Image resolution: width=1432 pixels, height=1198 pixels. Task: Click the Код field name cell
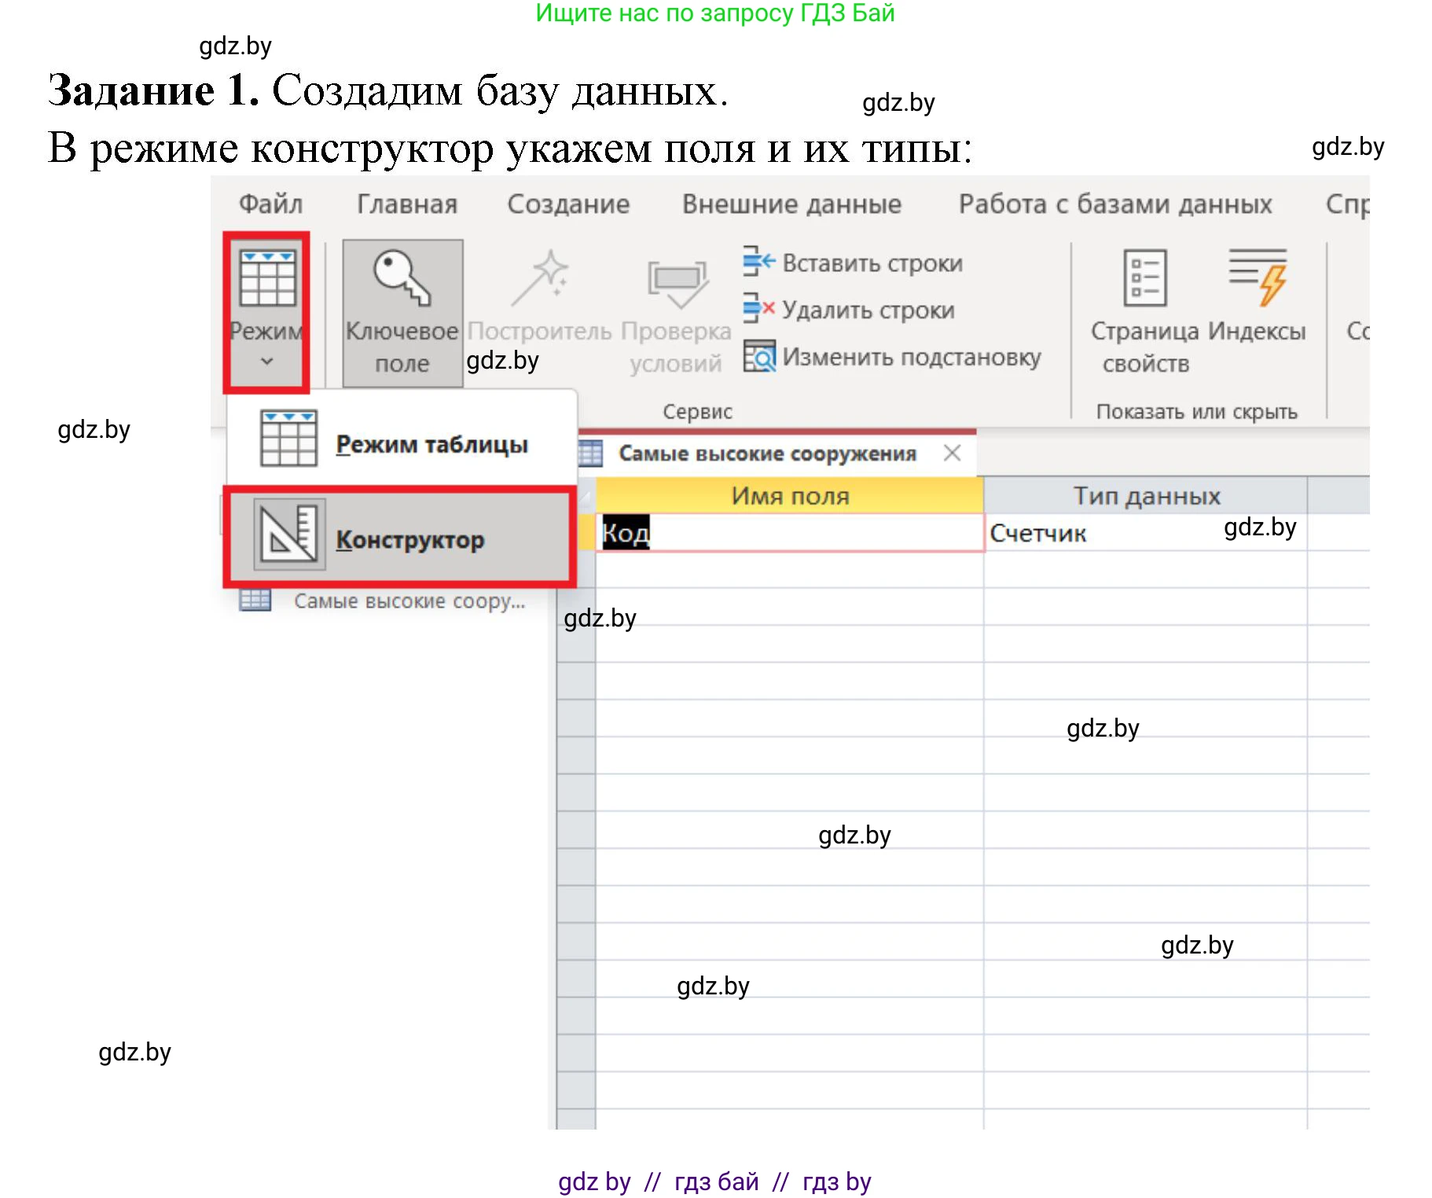[x=788, y=533]
